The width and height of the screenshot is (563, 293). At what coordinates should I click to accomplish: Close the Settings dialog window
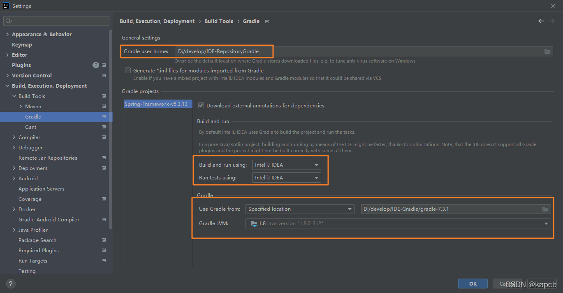coord(553,6)
